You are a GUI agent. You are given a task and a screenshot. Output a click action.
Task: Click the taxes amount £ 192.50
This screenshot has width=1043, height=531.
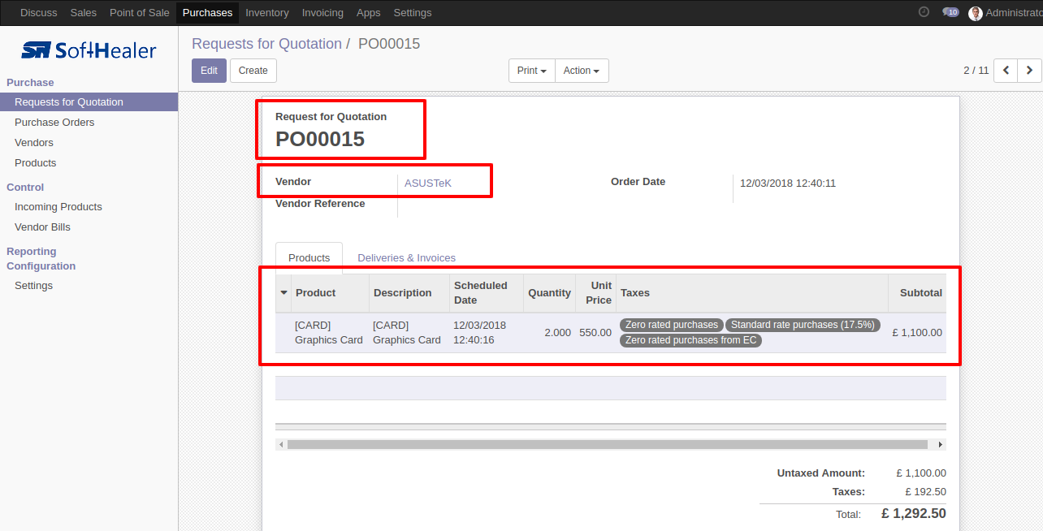926,491
